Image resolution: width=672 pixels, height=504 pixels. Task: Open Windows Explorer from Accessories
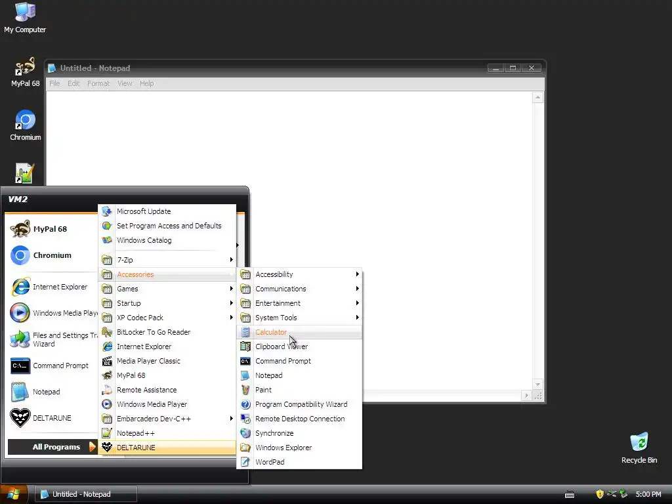tap(299, 448)
